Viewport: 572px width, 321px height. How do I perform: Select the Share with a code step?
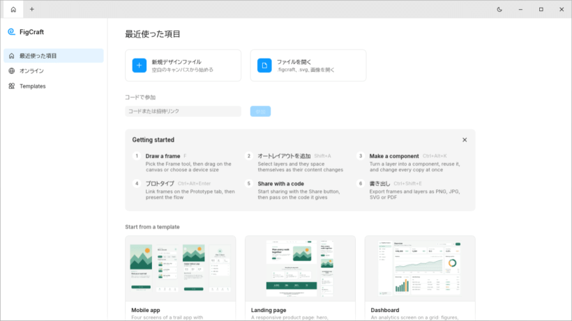point(297,190)
